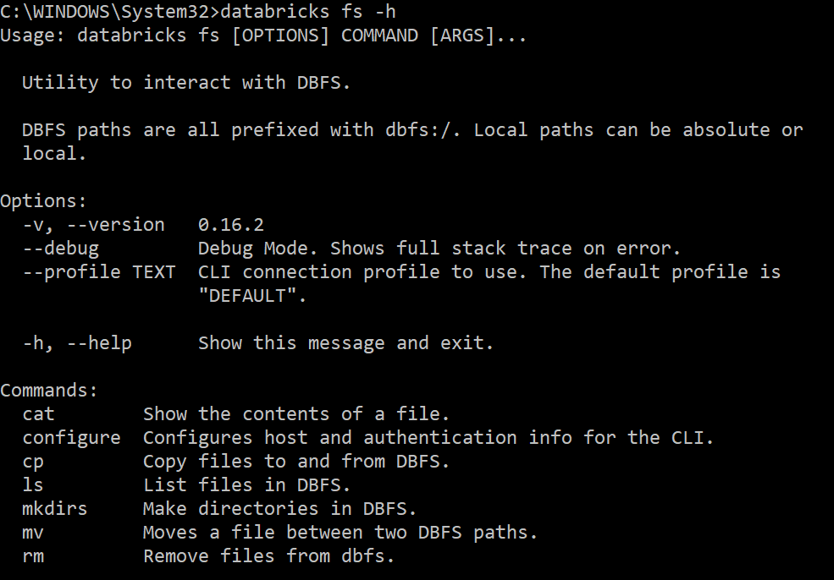This screenshot has height=580, width=834.
Task: Click the 'Commands:' section heading
Action: click(49, 391)
